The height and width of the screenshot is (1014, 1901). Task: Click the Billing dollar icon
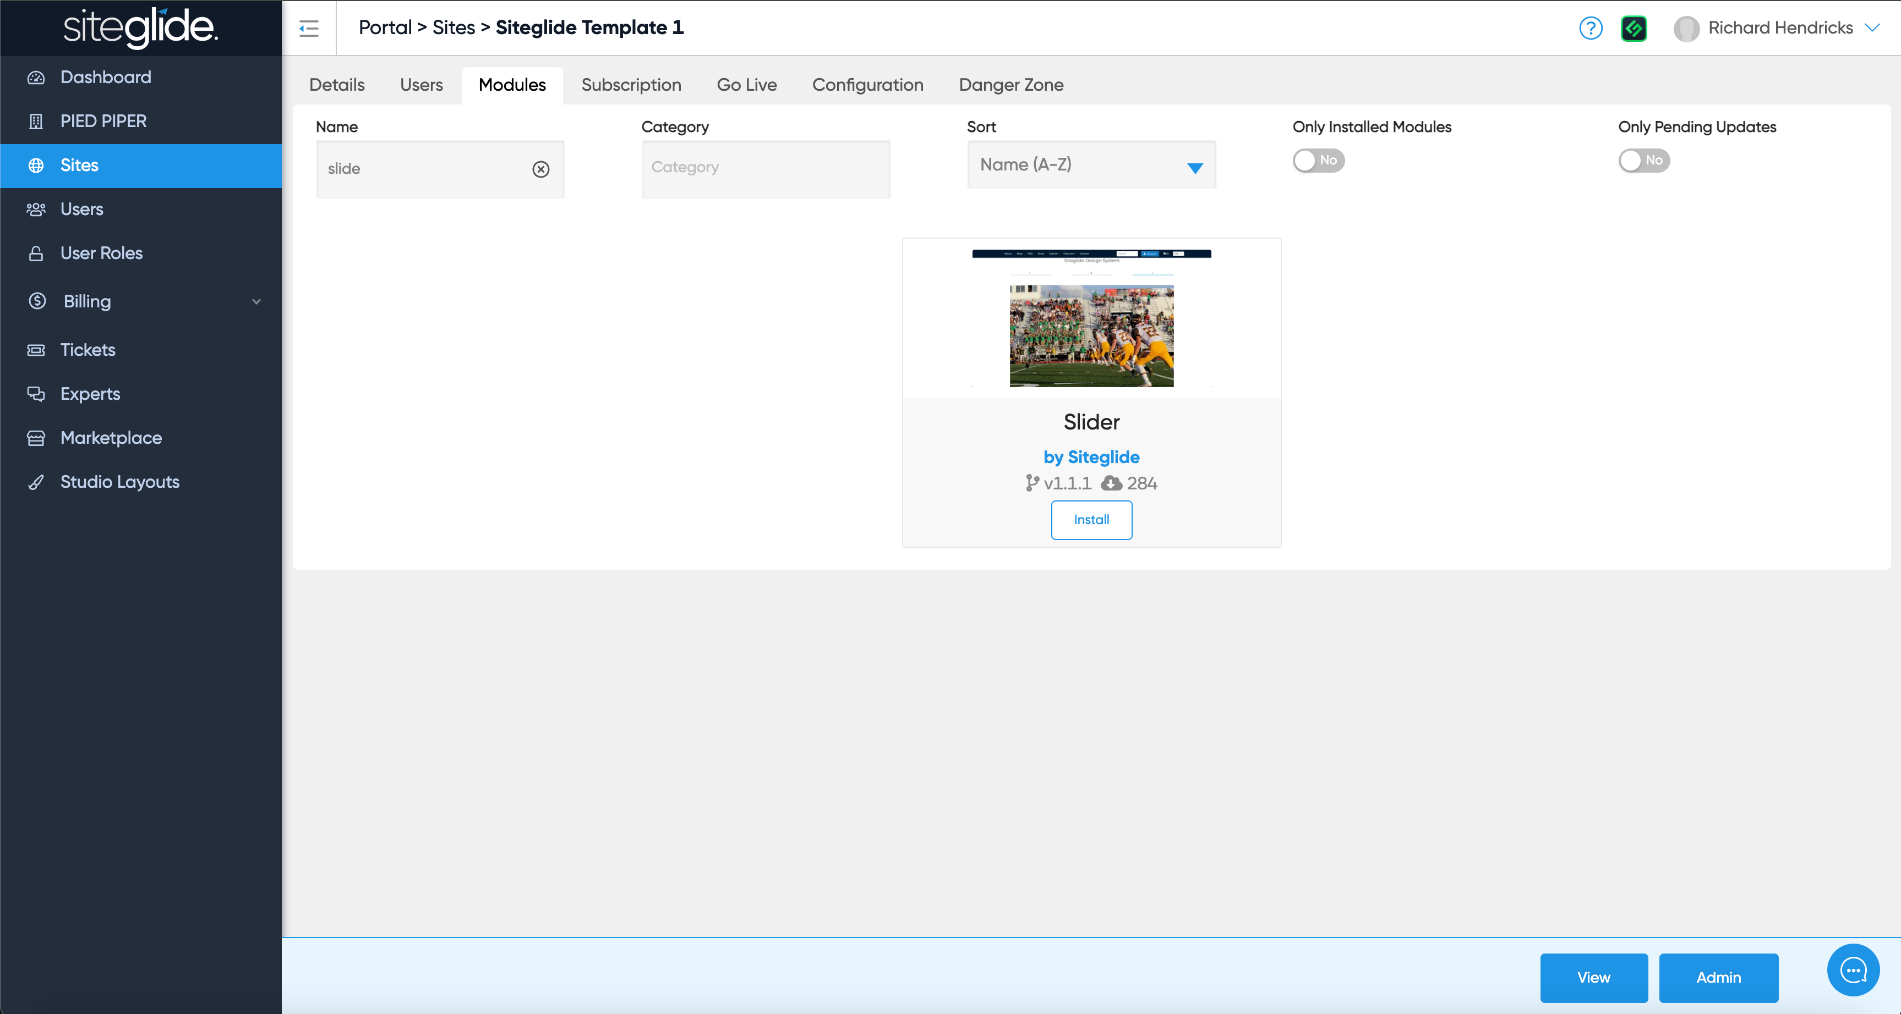tap(37, 301)
